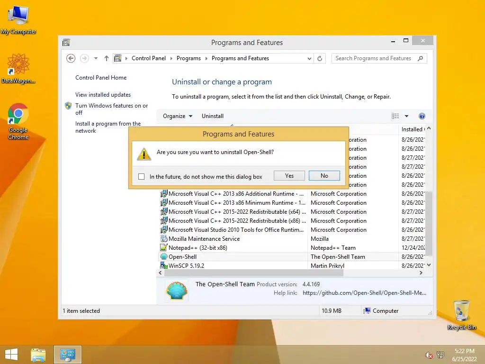Click the warning icon in the dialog
Image resolution: width=485 pixels, height=364 pixels.
coord(144,154)
